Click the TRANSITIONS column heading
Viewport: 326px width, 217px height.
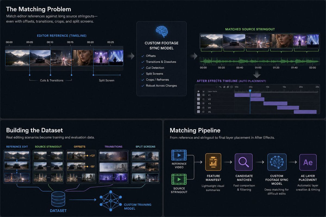coord(114,147)
